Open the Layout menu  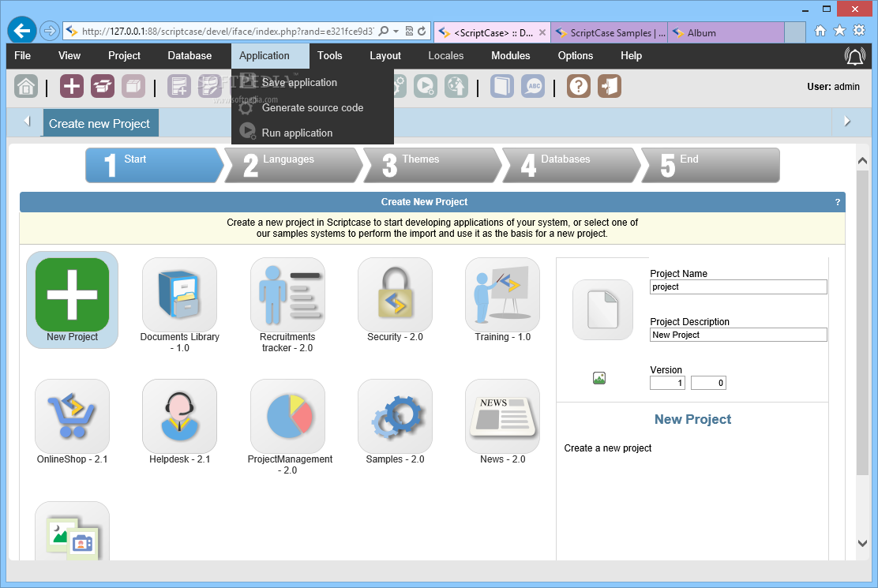(385, 55)
